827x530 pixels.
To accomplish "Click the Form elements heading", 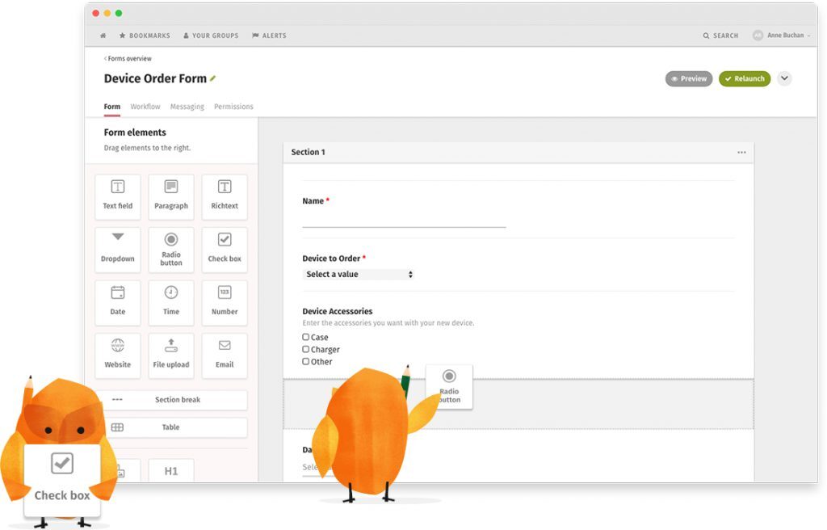I will point(135,132).
